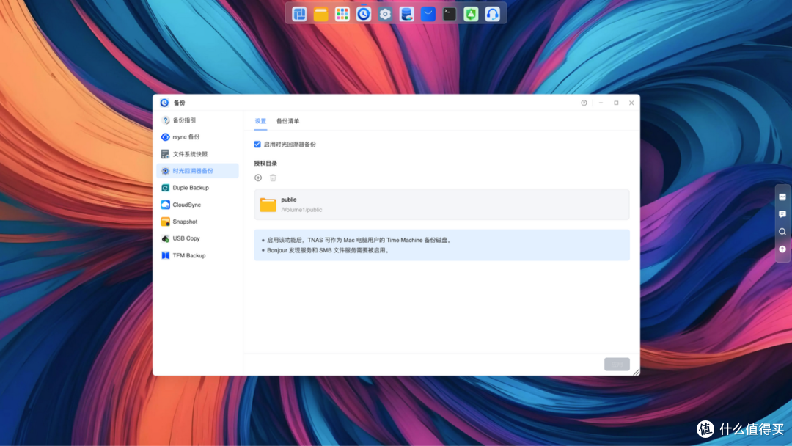Open the multi-window desktop icon in the dock
Viewport: 792px width, 446px height.
click(299, 14)
